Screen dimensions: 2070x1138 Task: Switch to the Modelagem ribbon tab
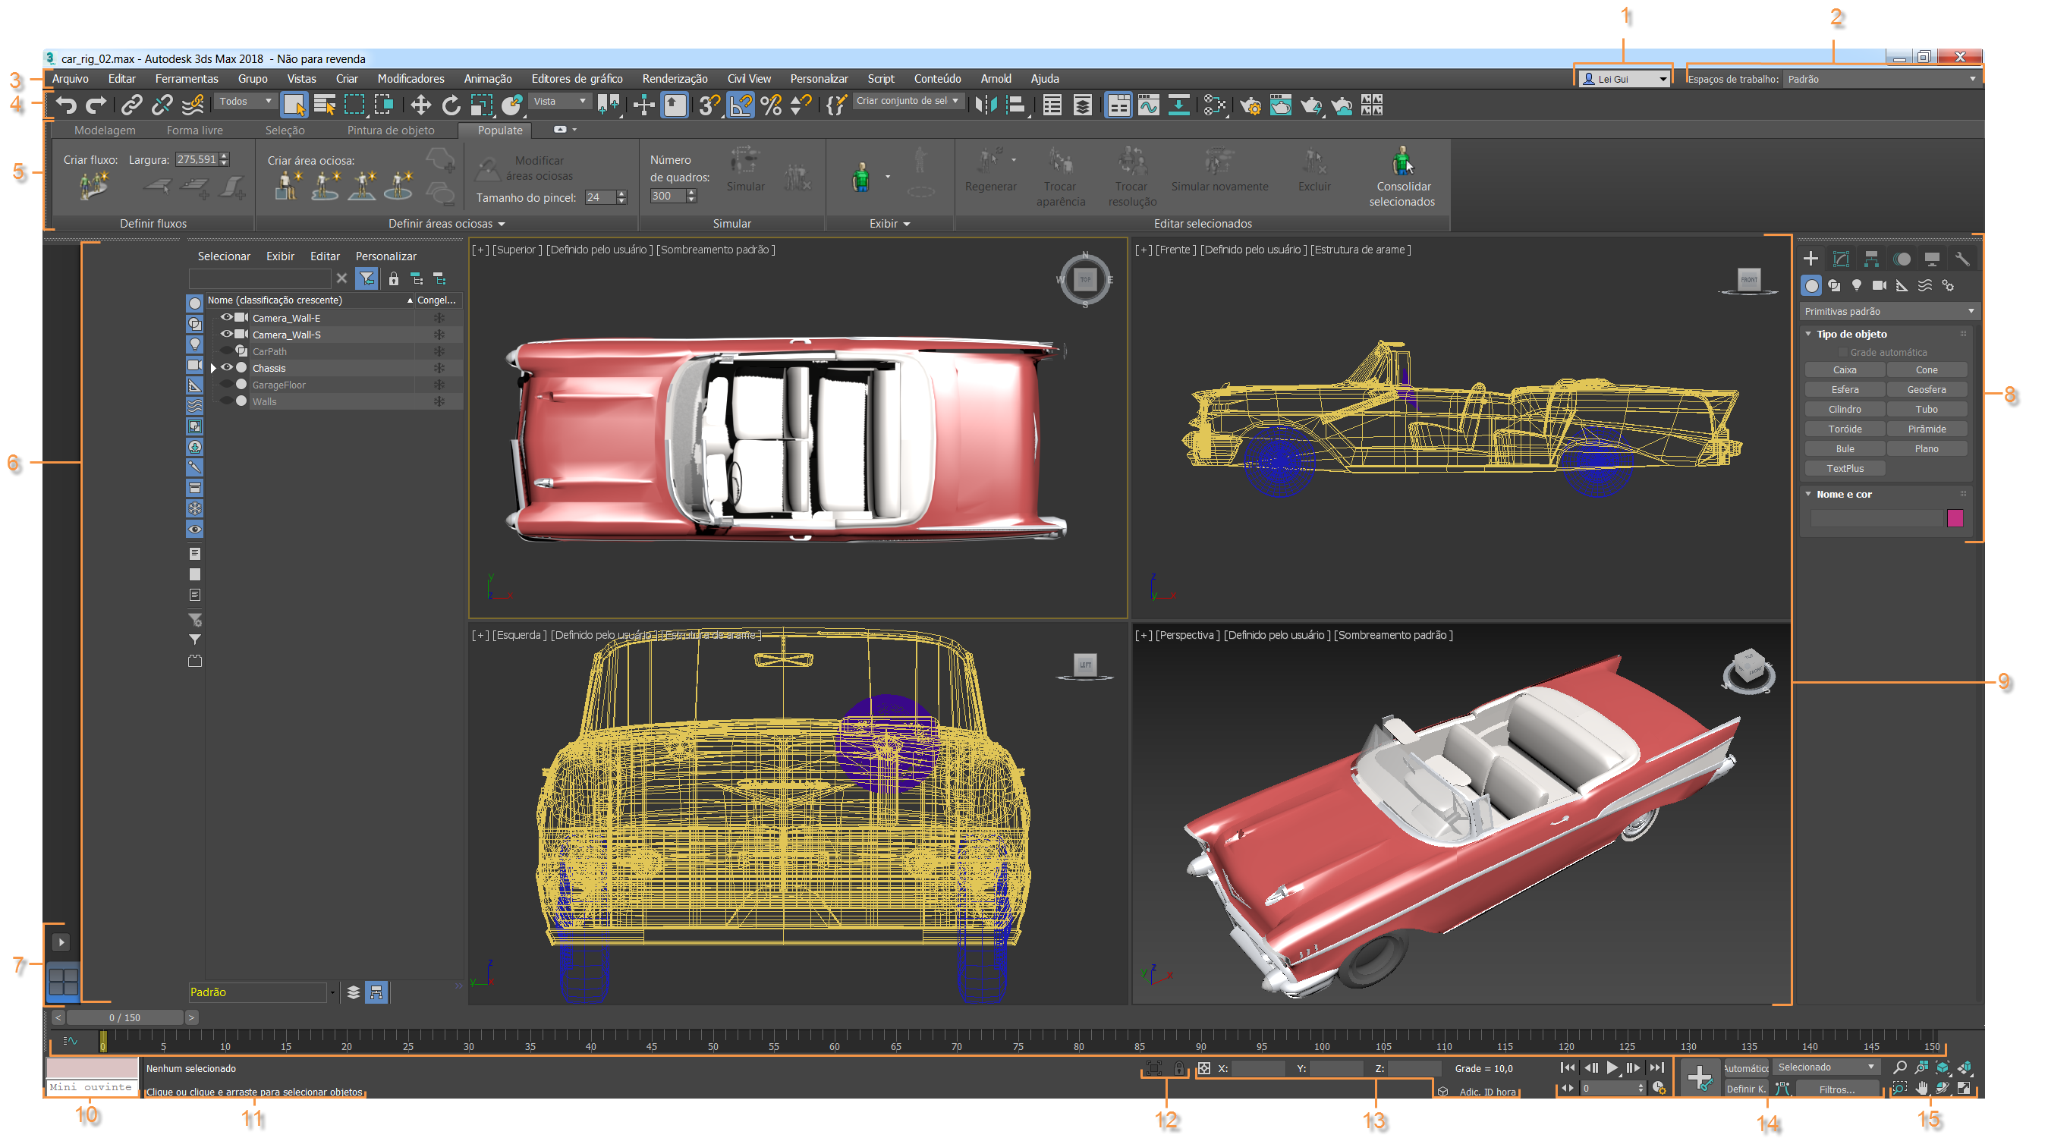105,130
